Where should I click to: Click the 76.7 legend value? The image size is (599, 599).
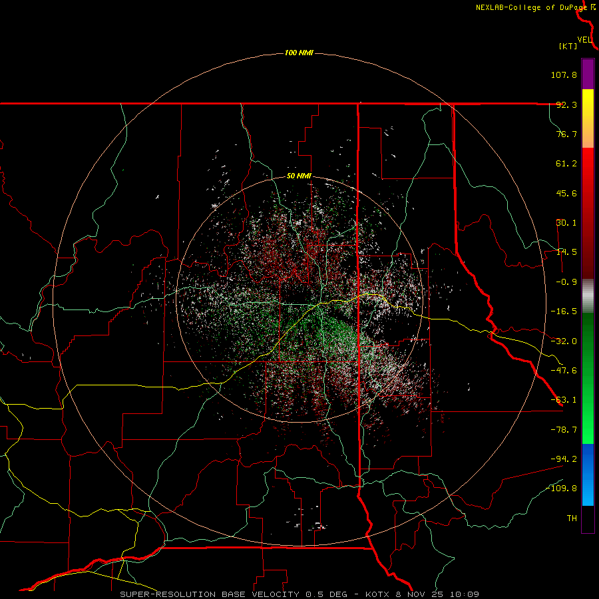(566, 134)
